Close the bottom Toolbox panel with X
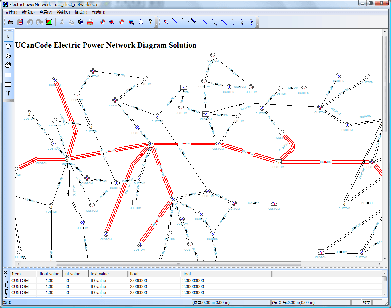Viewport: 391px width, 308px height. pyautogui.click(x=6, y=272)
